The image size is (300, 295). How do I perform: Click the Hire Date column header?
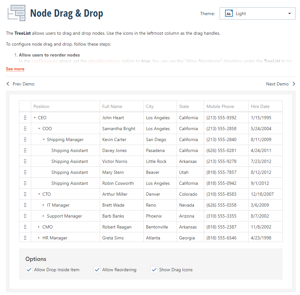coord(265,106)
